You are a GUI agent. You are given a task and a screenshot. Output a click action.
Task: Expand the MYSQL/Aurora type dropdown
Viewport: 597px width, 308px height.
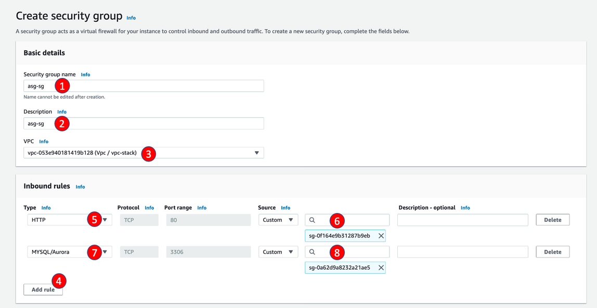(106, 252)
